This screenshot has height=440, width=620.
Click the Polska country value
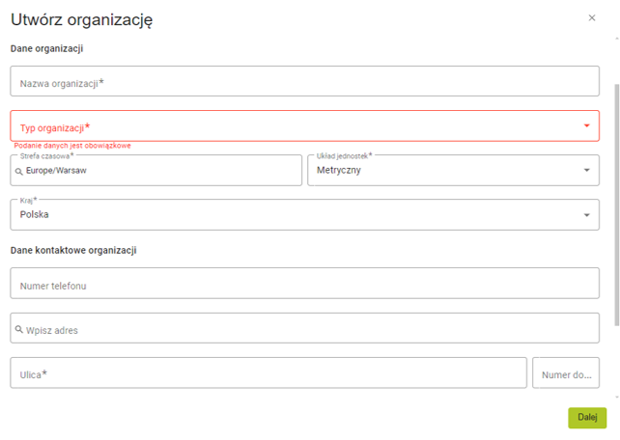coord(35,215)
